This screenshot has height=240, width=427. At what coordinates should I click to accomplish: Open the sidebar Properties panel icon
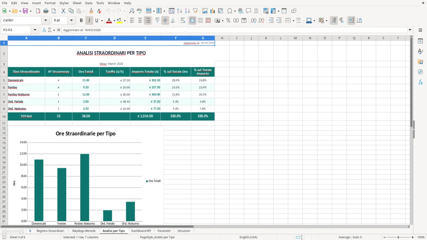tap(420, 41)
